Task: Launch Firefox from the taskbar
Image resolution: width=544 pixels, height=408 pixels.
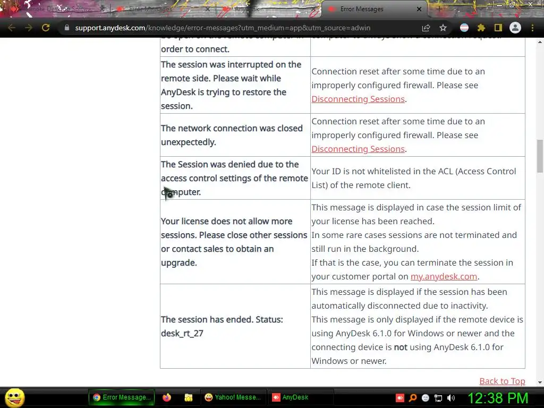Action: [x=167, y=397]
